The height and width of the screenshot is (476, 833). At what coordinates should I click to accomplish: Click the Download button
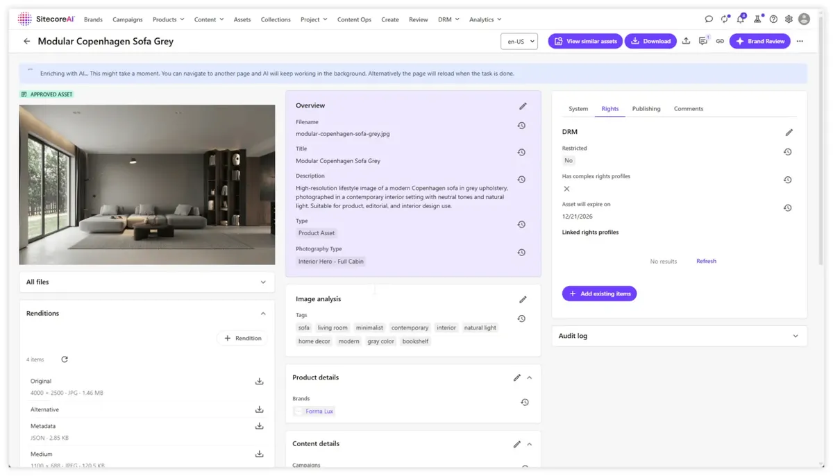tap(651, 42)
